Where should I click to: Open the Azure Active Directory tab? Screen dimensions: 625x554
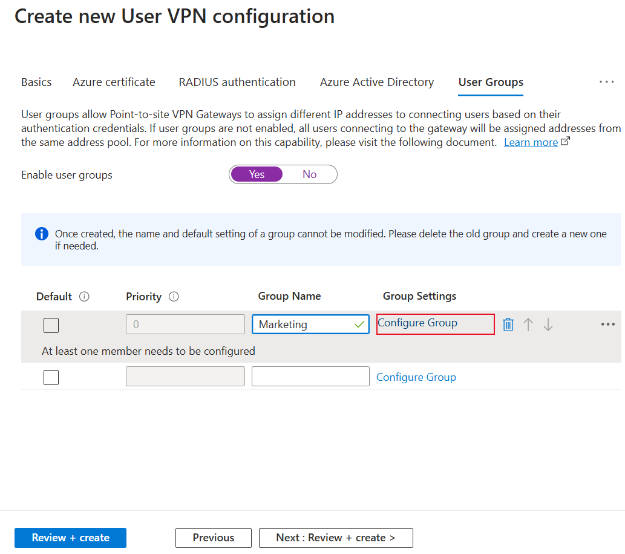point(377,82)
